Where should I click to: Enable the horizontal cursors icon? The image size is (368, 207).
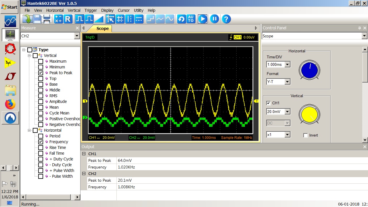[x=139, y=19]
